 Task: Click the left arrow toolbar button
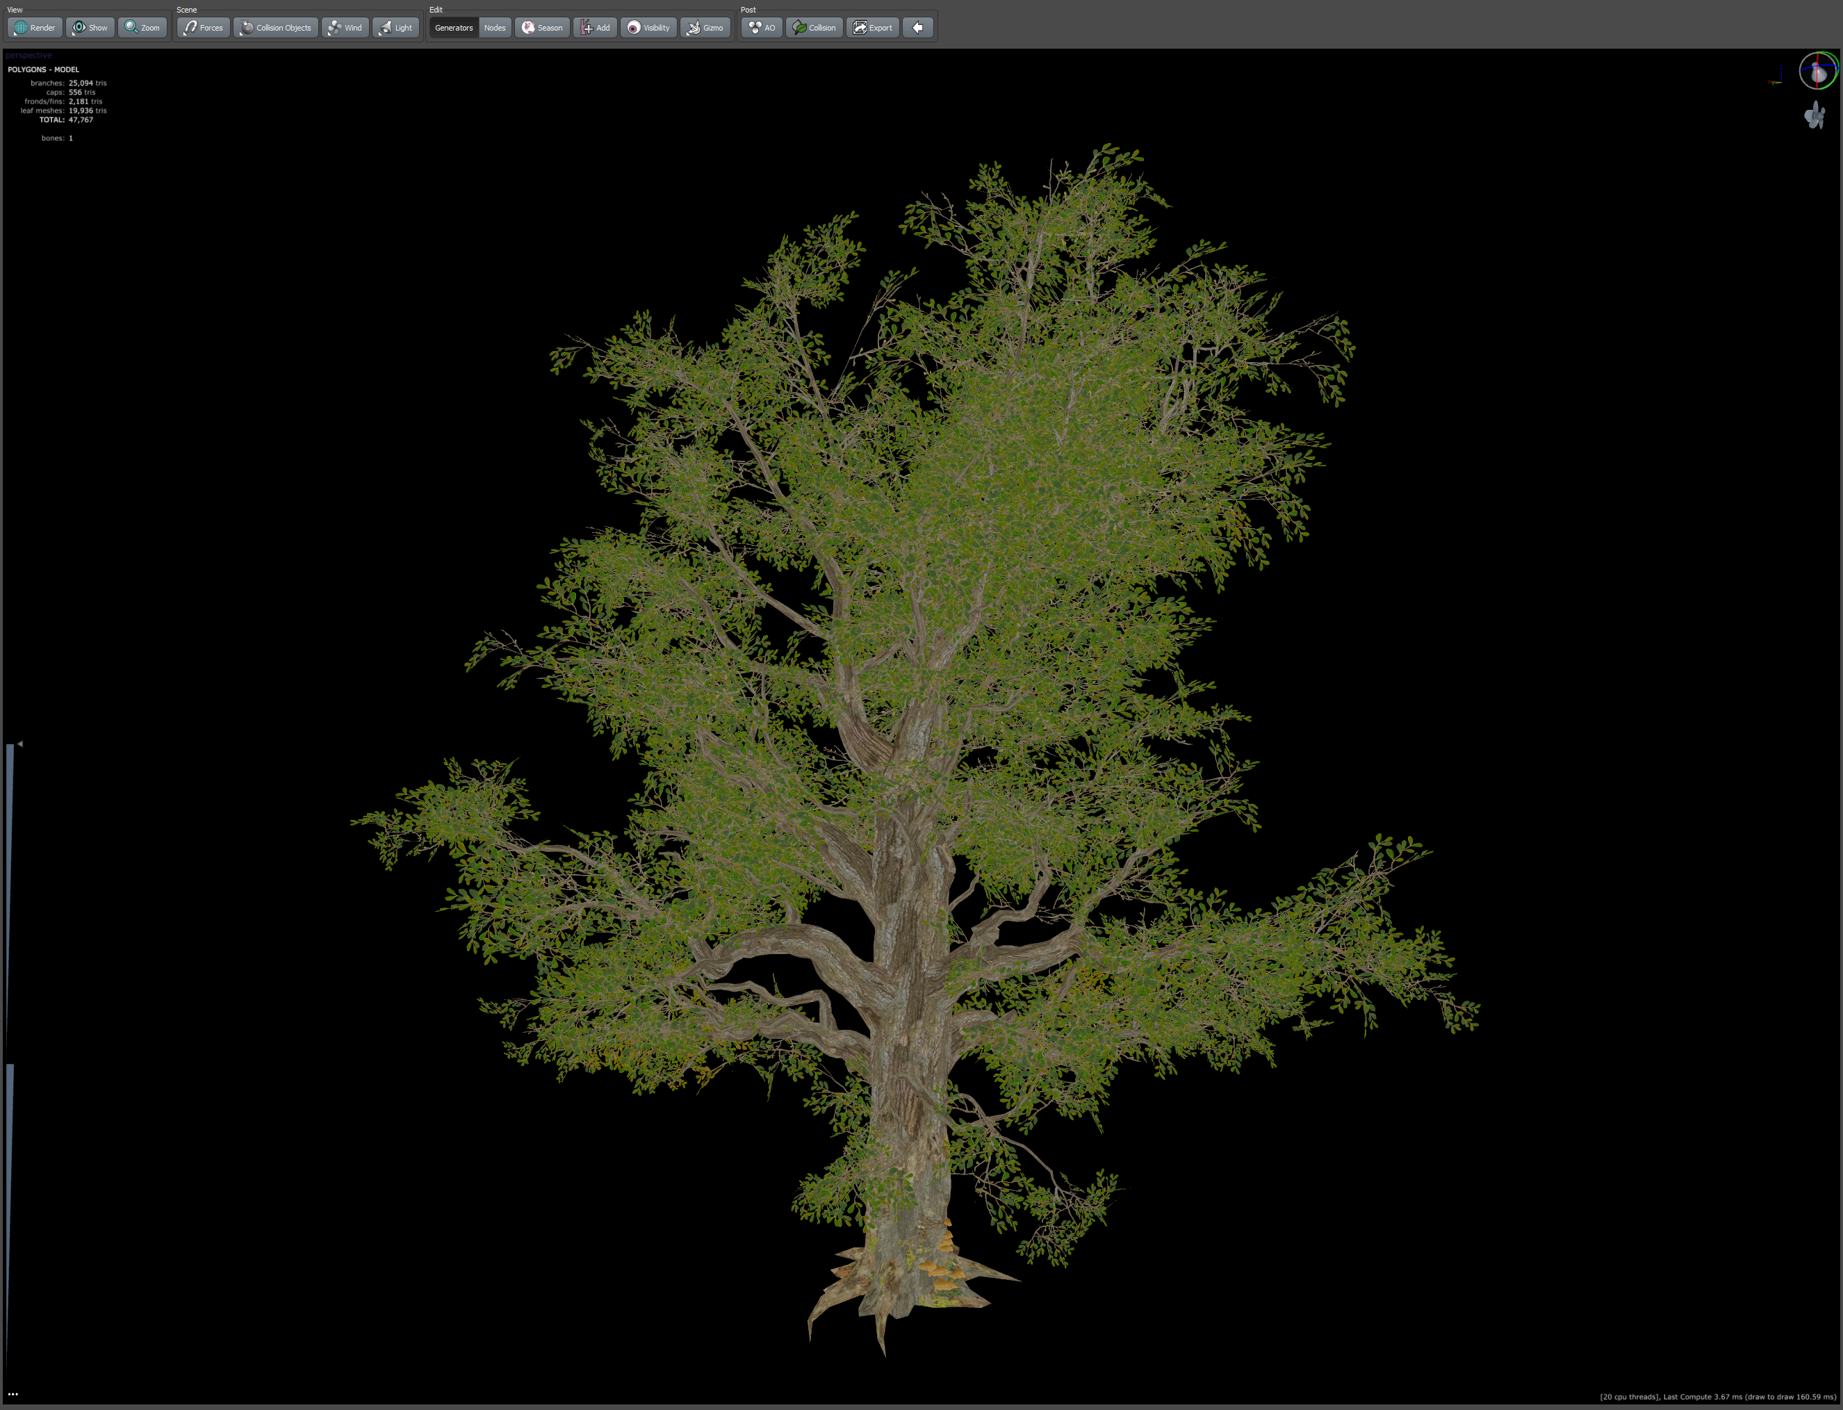(918, 28)
